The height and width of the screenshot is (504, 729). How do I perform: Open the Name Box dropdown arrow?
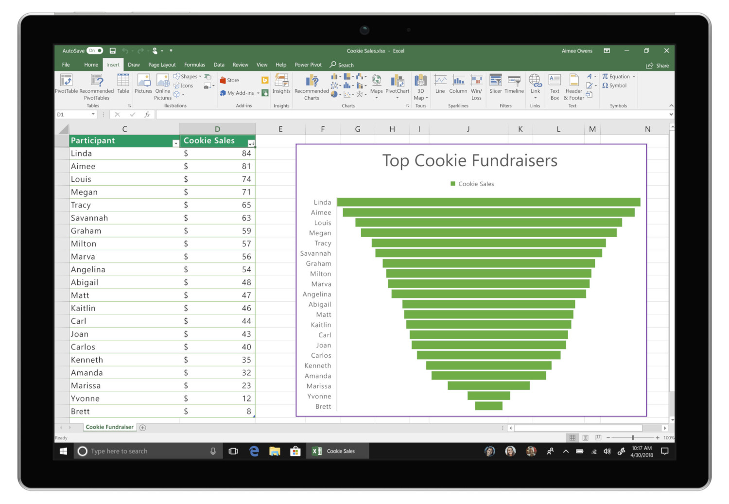tap(93, 115)
